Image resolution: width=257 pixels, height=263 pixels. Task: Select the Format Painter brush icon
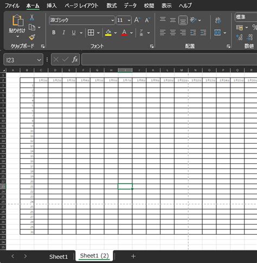coord(32,37)
